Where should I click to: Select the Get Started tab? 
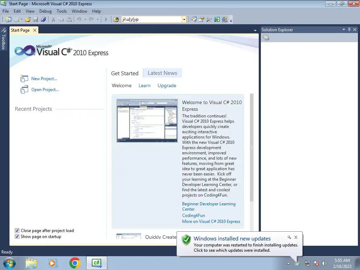pyautogui.click(x=125, y=73)
